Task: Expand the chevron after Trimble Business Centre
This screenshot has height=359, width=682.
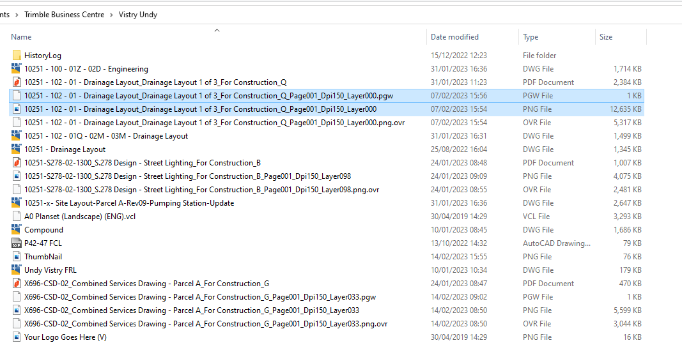Action: click(112, 15)
